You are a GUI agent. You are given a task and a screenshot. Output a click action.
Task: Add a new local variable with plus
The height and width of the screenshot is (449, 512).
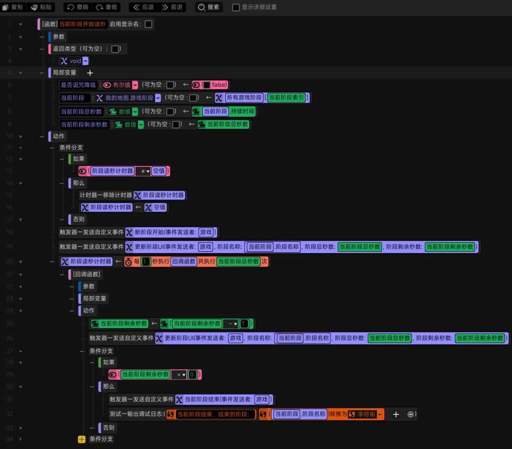coord(90,73)
